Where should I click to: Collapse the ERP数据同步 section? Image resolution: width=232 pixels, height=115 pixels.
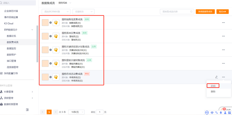click(32, 30)
